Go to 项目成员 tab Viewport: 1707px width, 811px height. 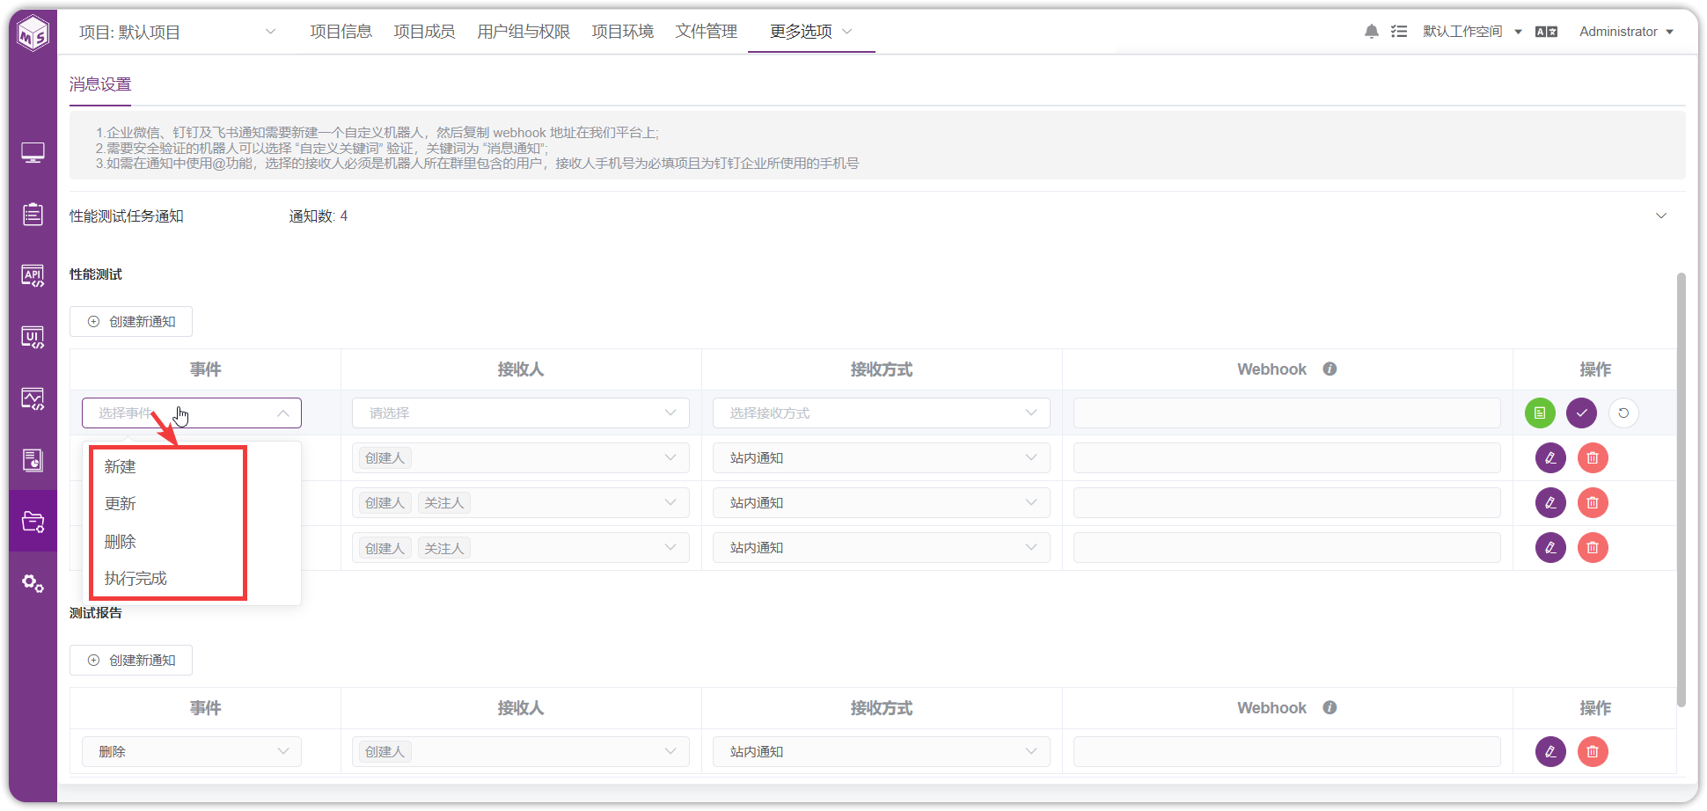(424, 32)
